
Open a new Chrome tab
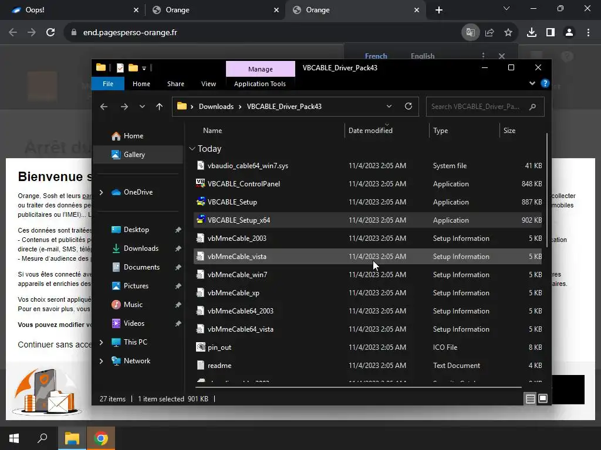coord(439,10)
